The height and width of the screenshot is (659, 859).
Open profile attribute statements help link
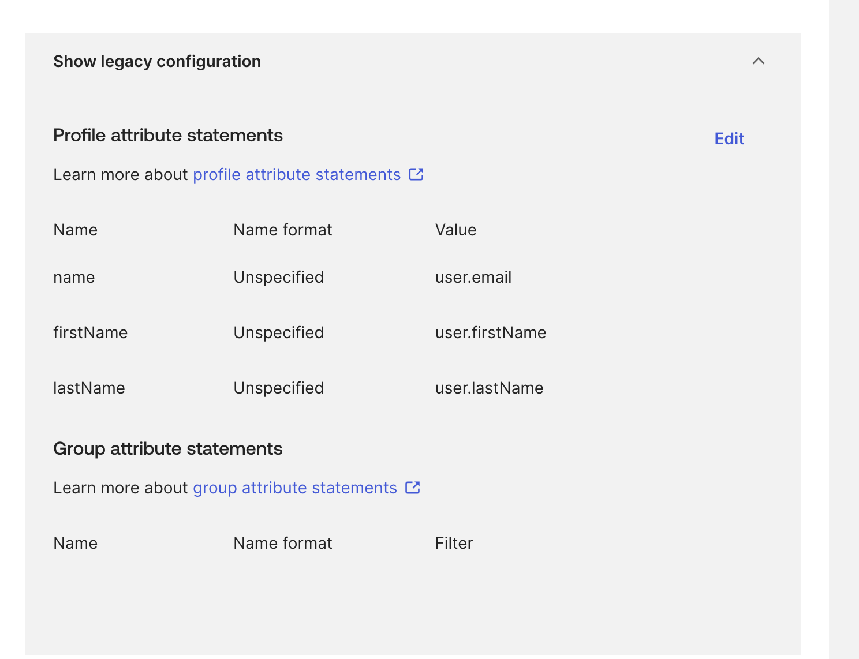point(296,174)
